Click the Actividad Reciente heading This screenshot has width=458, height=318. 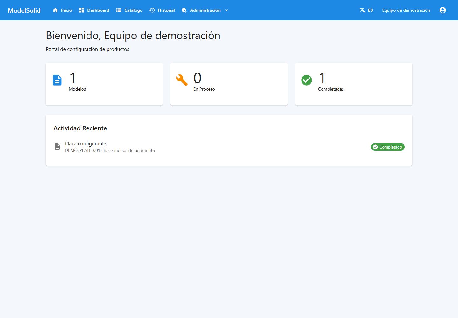[x=80, y=128]
